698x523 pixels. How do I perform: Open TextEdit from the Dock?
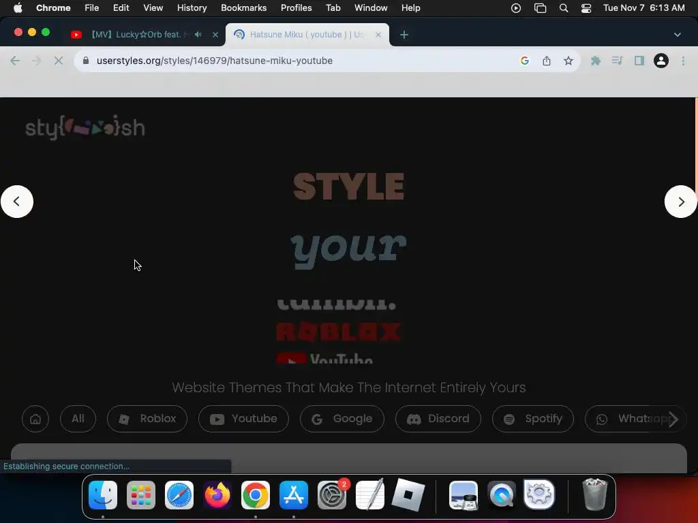(370, 495)
